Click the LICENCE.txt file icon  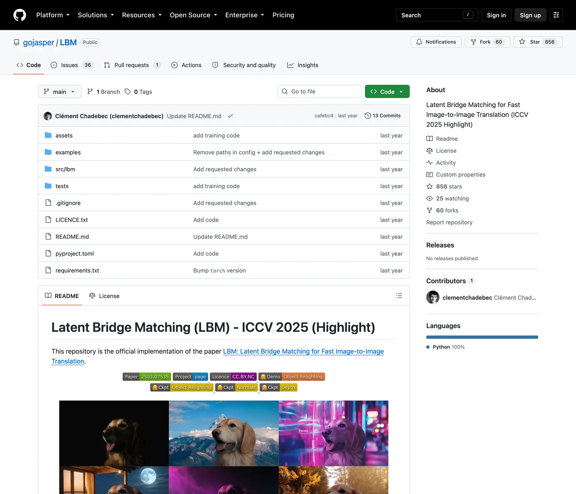click(48, 219)
